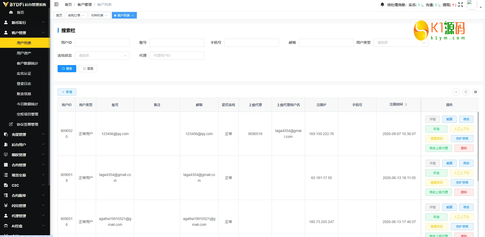
Task: Sort by 注册时间 column arrows
Action: 406,105
